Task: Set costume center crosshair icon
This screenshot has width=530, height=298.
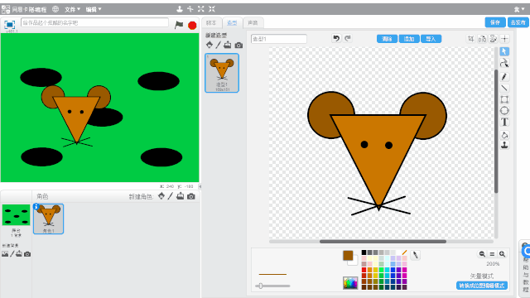Action: (504, 39)
